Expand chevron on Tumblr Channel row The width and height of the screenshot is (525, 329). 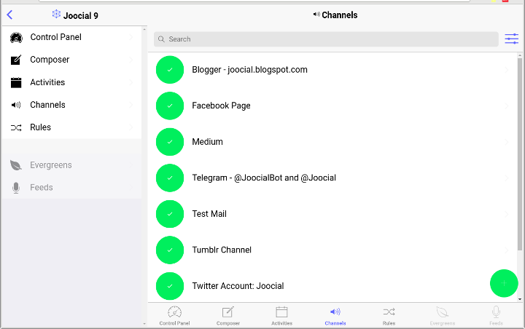(507, 250)
